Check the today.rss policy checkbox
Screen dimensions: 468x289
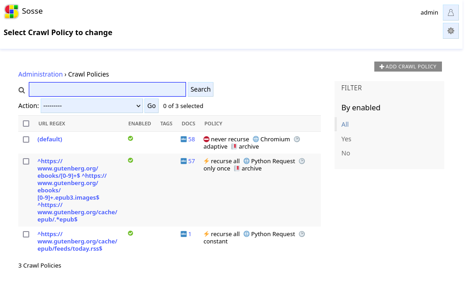[26, 235]
